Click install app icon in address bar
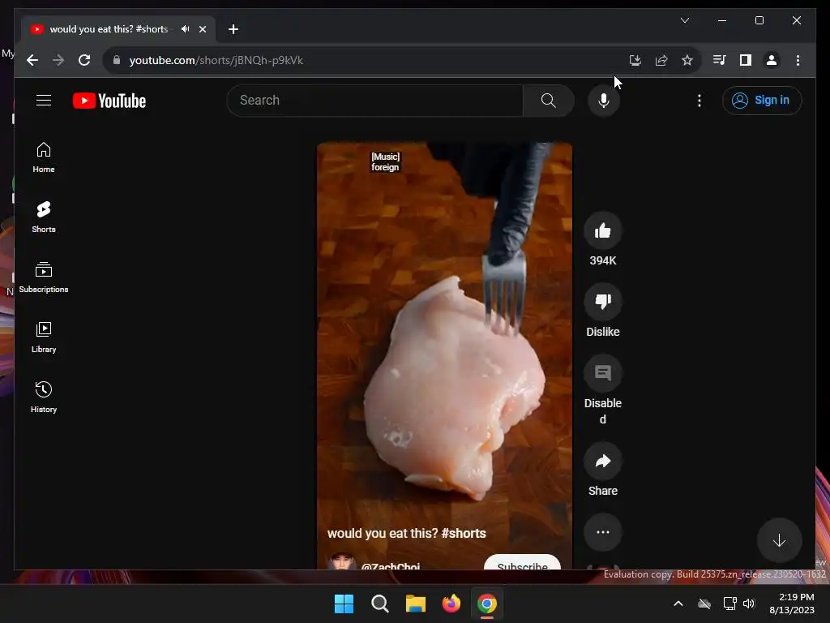The image size is (830, 623). [x=635, y=60]
